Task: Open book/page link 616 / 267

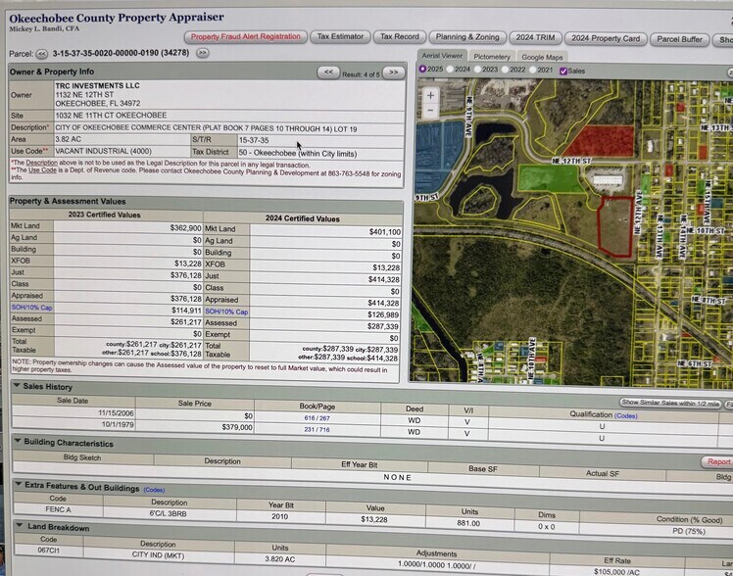Action: (316, 416)
